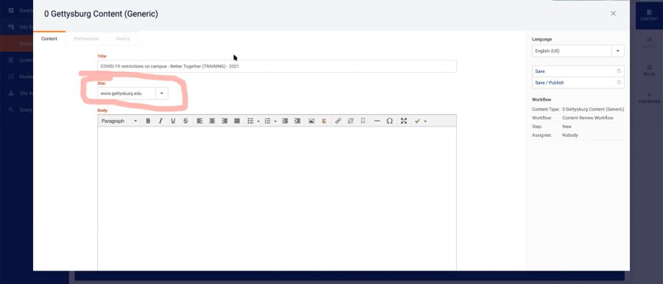This screenshot has width=663, height=284.
Task: Run the spellcheck checkmark tool
Action: tap(418, 121)
